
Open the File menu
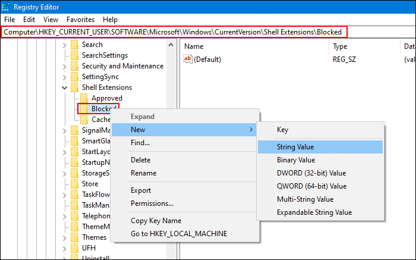click(x=10, y=20)
